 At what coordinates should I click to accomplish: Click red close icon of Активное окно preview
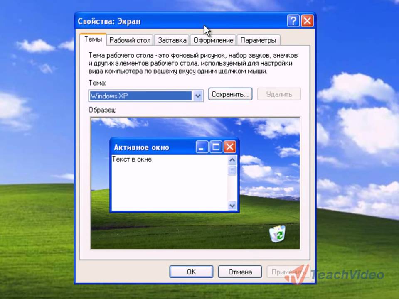pyautogui.click(x=230, y=147)
